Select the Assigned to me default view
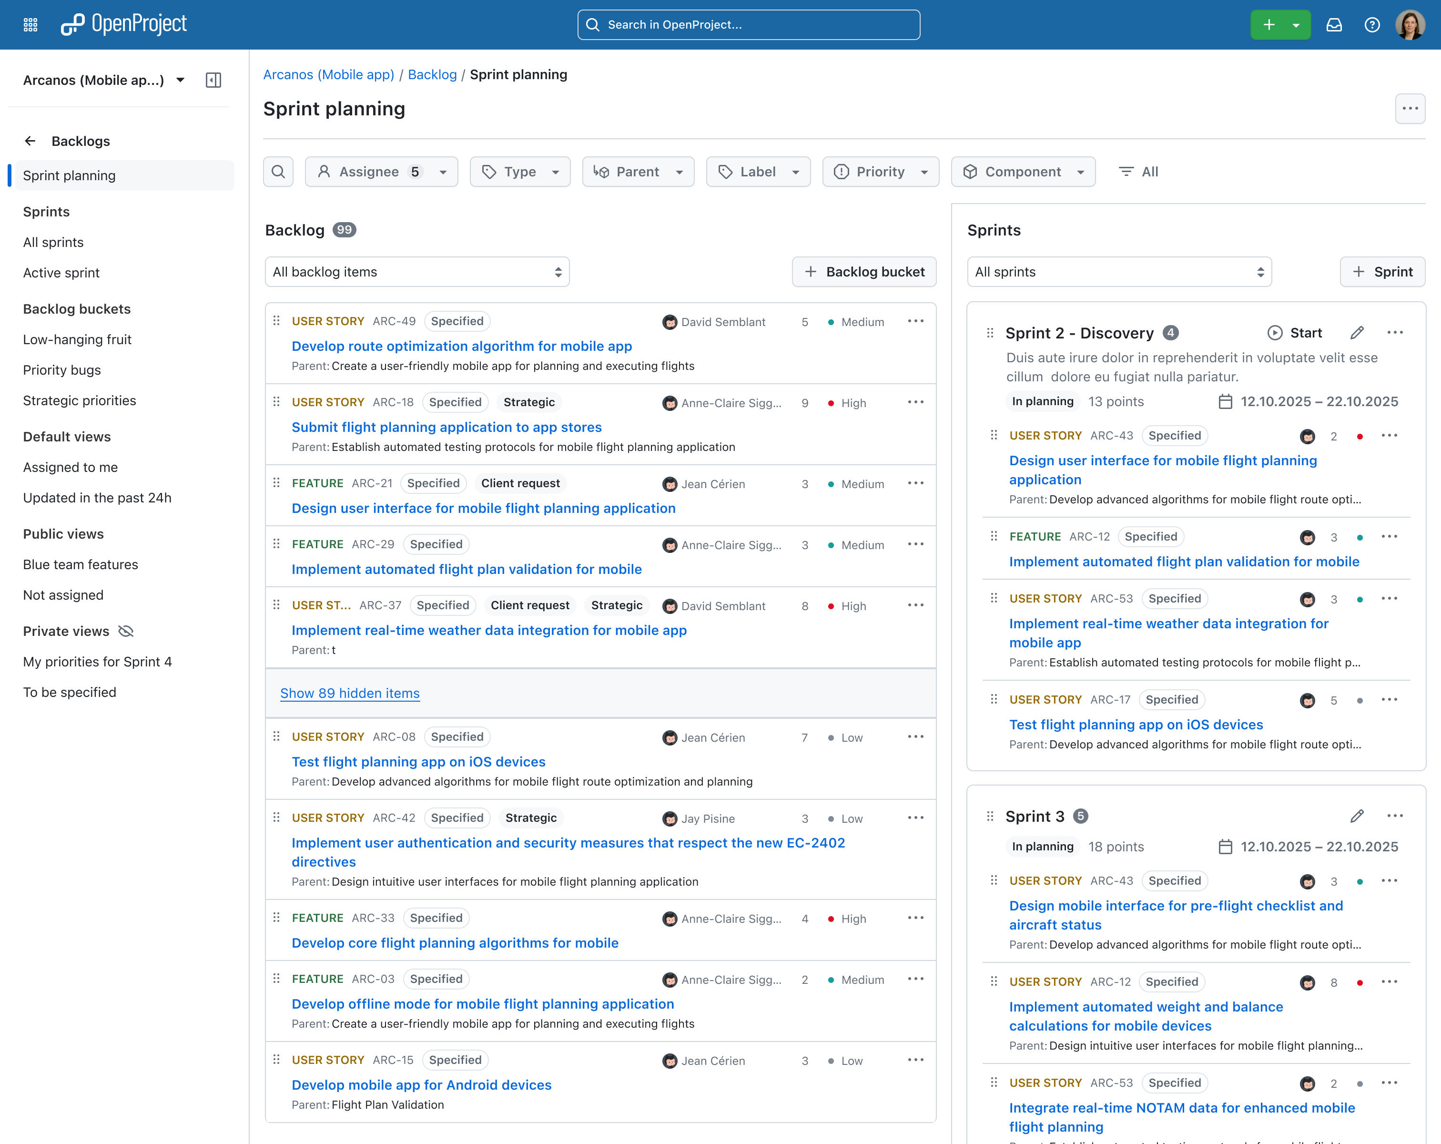Viewport: 1441px width, 1144px height. pyautogui.click(x=70, y=467)
